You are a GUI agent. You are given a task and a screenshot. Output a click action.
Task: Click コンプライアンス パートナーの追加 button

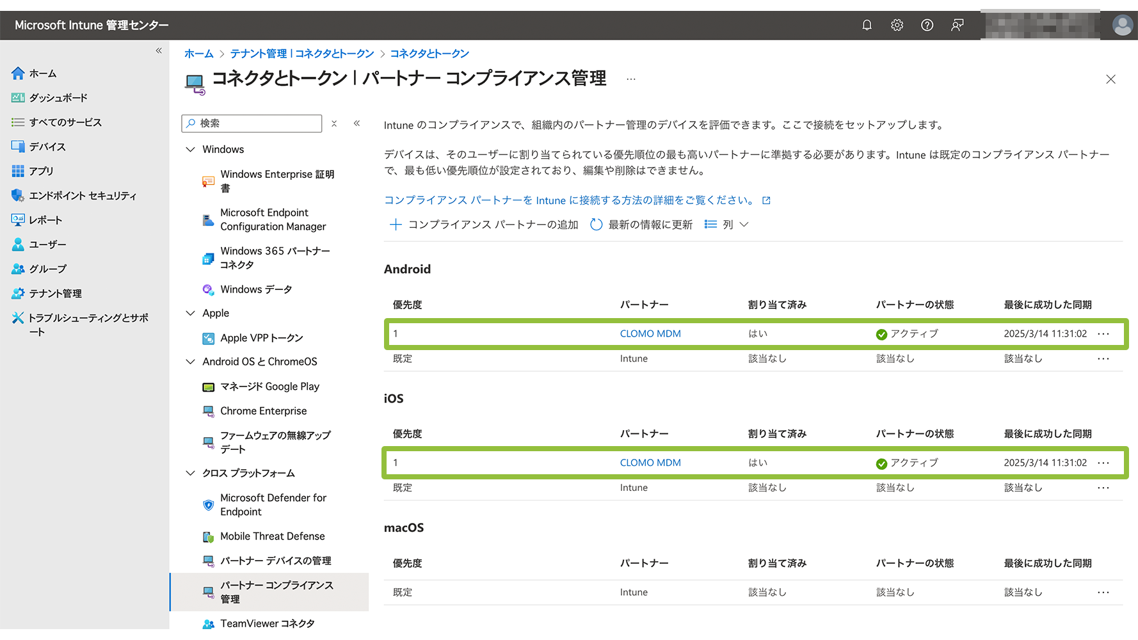point(484,225)
